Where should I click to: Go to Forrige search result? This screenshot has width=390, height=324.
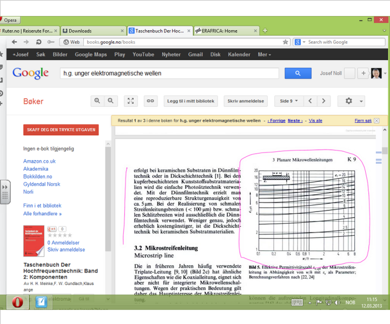276,121
